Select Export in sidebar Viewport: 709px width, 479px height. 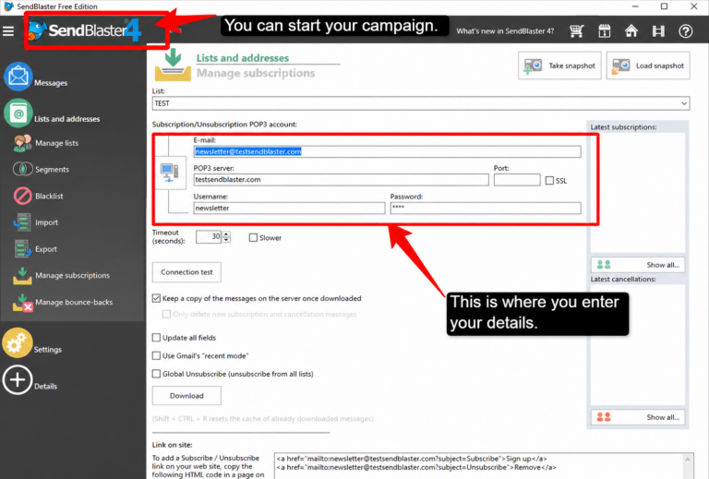pos(45,249)
